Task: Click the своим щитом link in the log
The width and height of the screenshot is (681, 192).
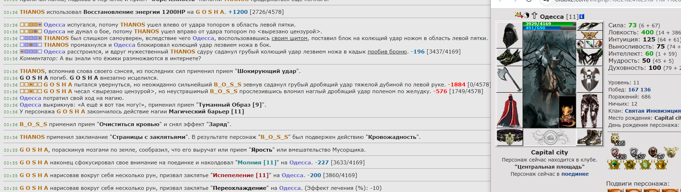Action: click(x=289, y=38)
